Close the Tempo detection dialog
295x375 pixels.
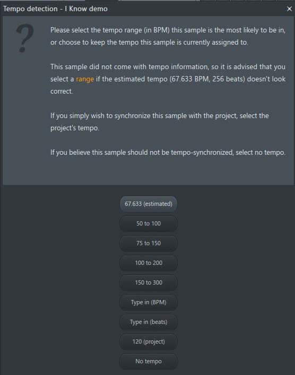click(289, 9)
